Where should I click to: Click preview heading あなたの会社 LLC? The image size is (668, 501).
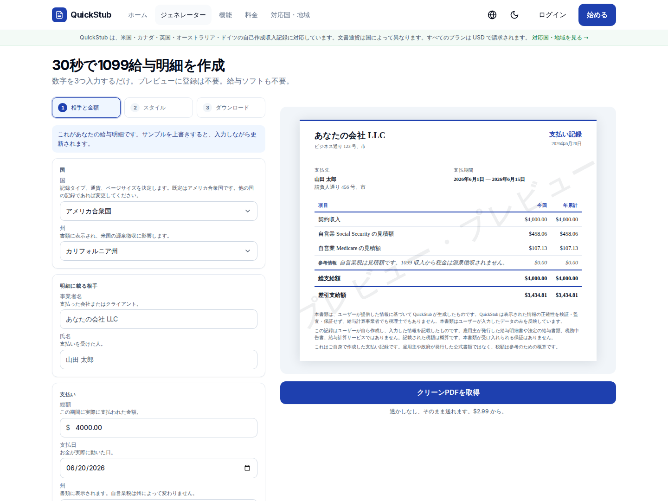click(350, 135)
